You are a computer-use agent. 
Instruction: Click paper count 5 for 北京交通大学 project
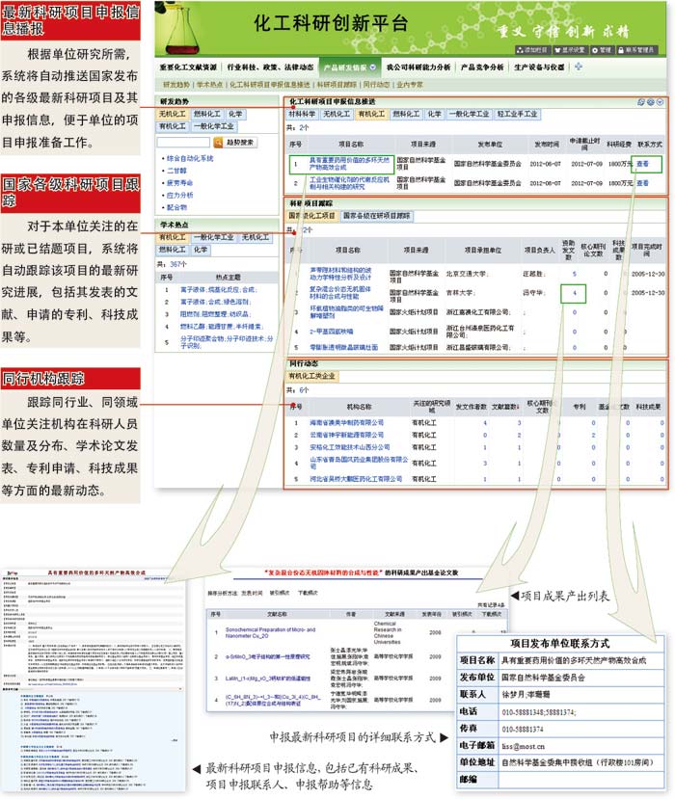click(x=574, y=274)
